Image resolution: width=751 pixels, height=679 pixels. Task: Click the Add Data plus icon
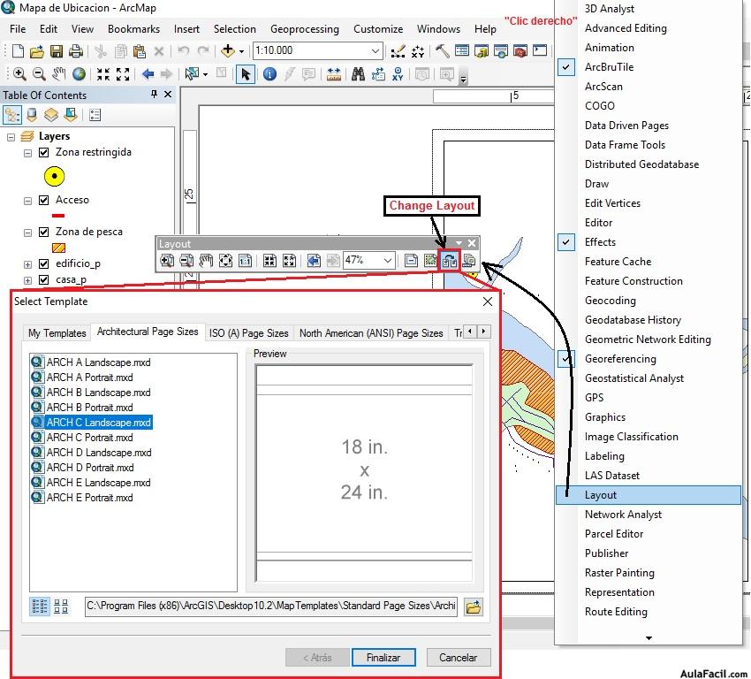pyautogui.click(x=227, y=50)
